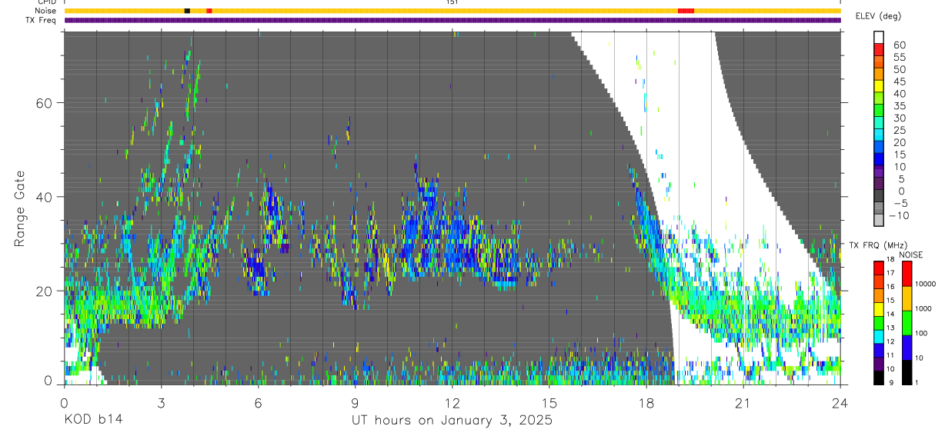Select the white top segment of ELEV color bar
This screenshot has width=945, height=436.
[879, 37]
